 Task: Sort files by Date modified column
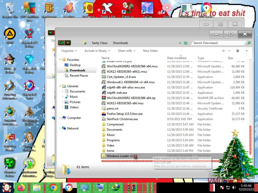(x=181, y=58)
